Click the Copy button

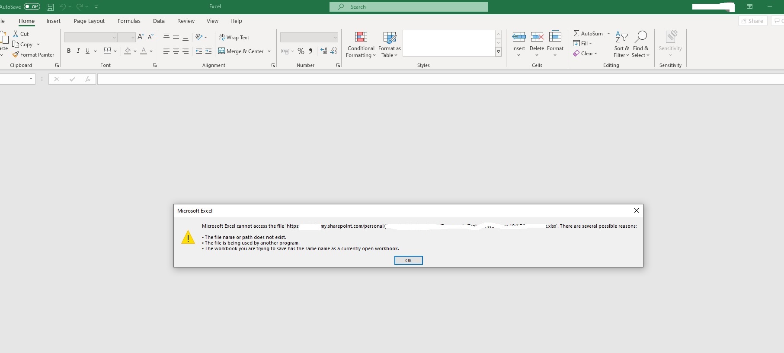click(x=22, y=44)
